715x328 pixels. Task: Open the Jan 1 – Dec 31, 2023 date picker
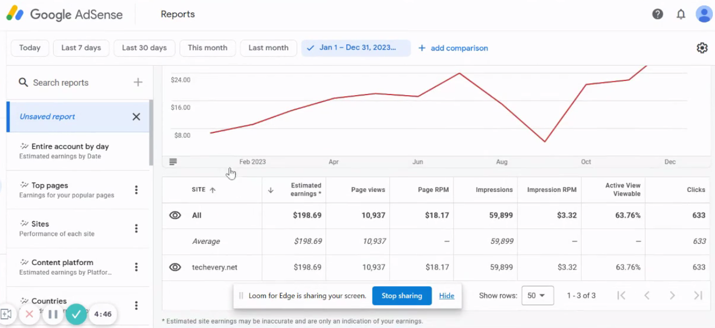point(356,48)
